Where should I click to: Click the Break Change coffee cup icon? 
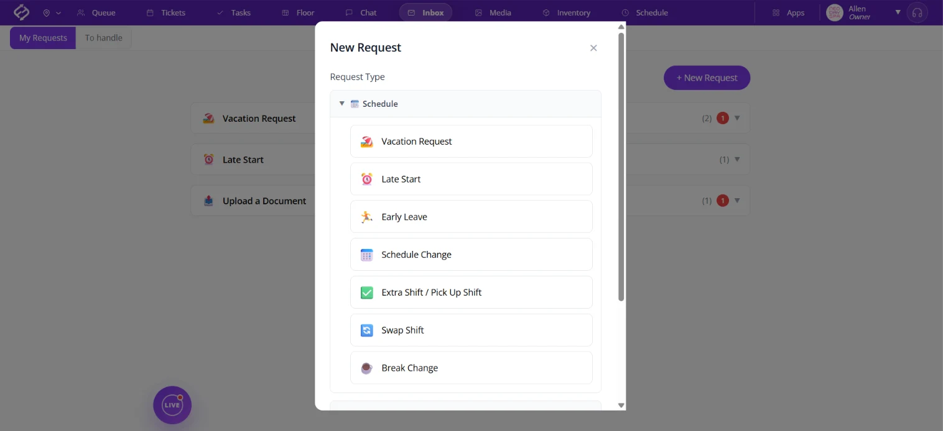coord(367,368)
